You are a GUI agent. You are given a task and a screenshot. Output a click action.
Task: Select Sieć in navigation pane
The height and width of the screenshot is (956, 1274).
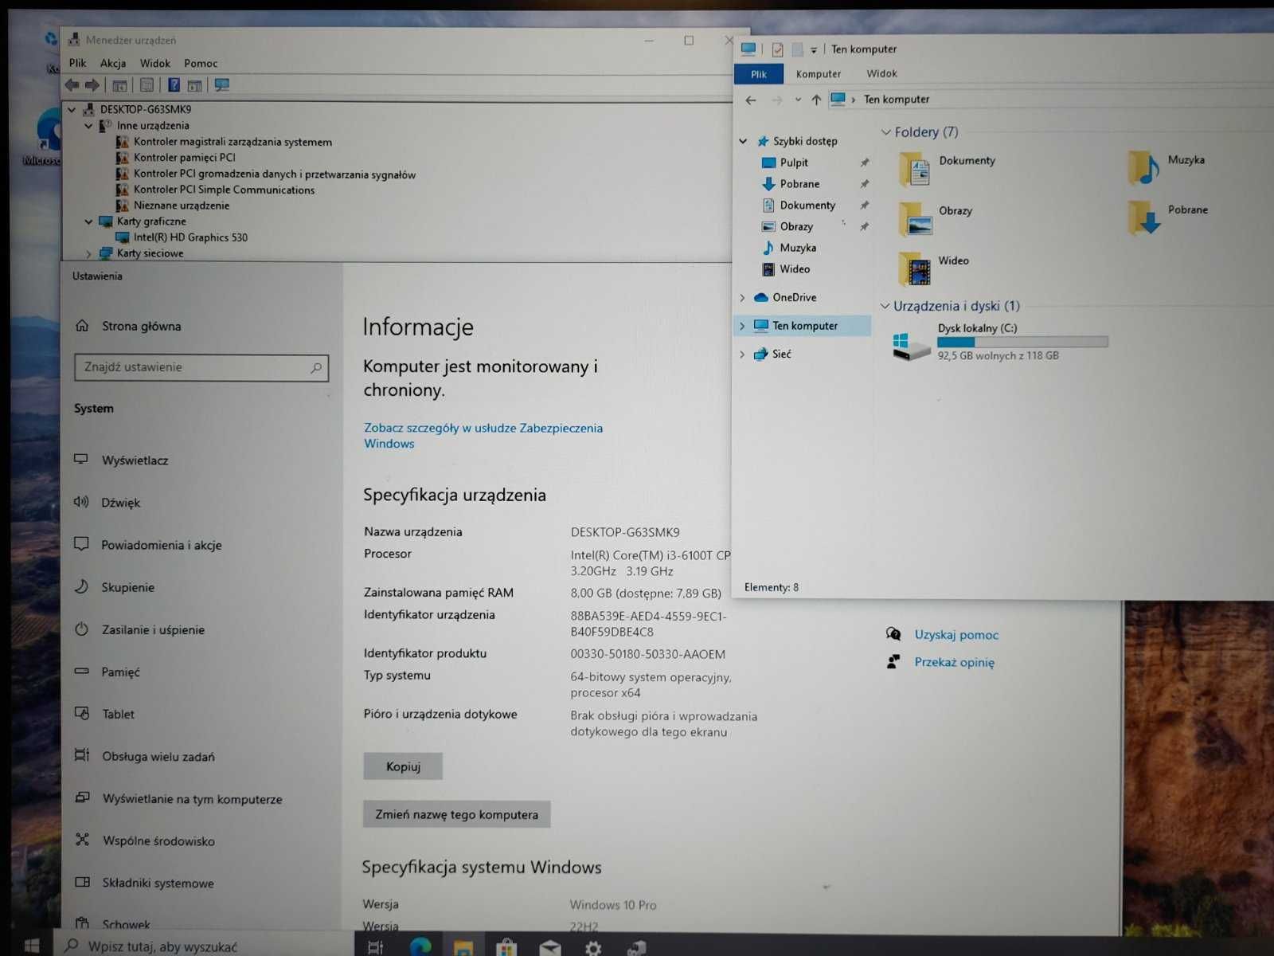(x=781, y=354)
